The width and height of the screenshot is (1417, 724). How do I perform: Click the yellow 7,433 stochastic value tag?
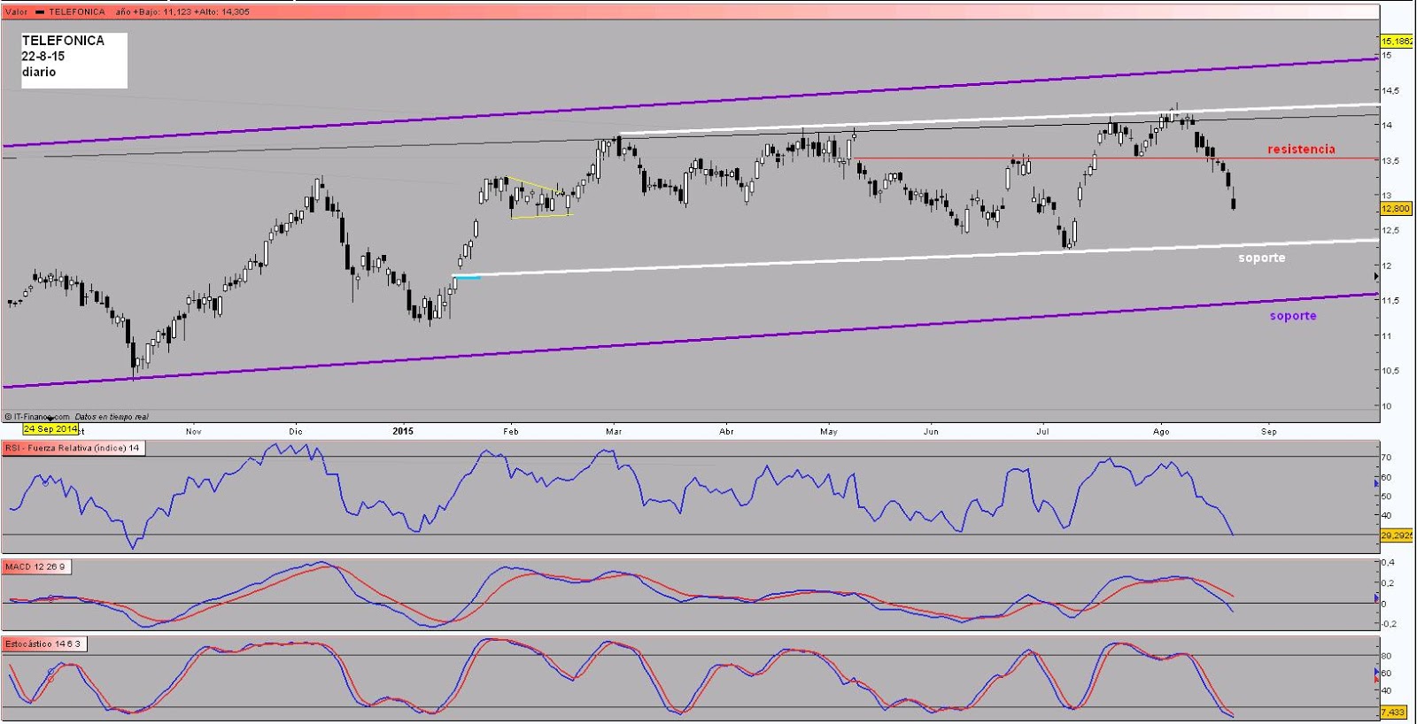(x=1393, y=712)
